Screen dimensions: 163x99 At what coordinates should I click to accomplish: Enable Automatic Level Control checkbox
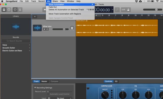[x=48, y=94]
